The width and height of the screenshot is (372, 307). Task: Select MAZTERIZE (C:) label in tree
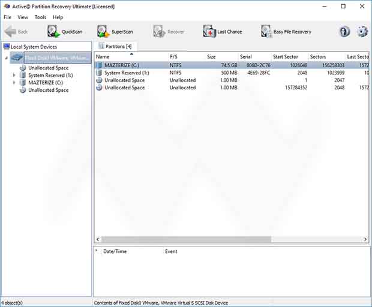click(x=46, y=83)
